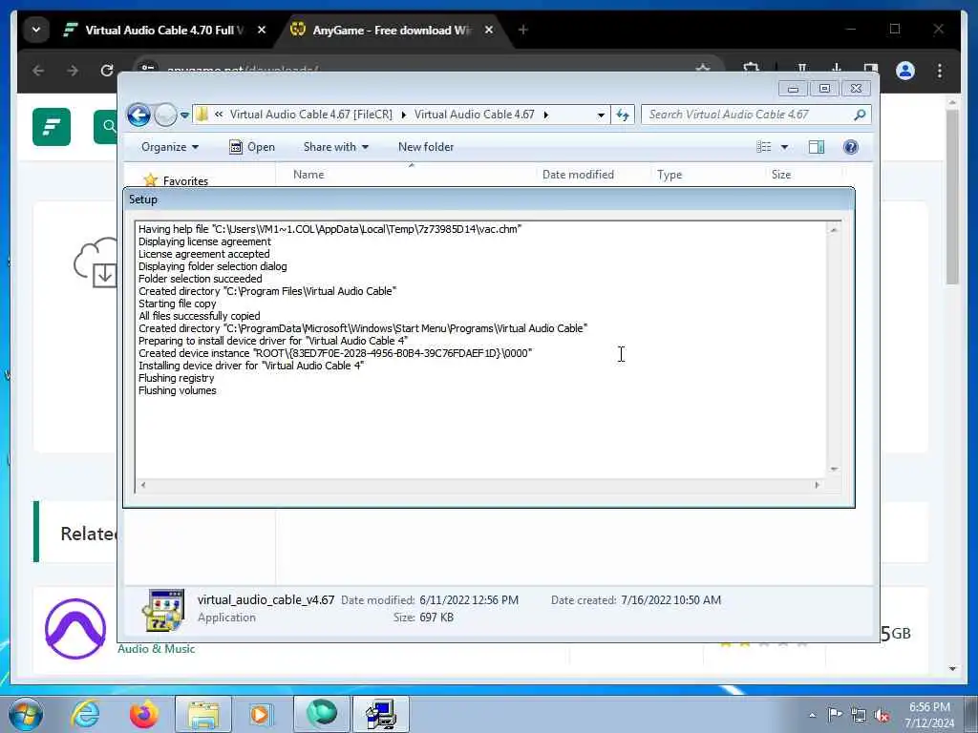Sort files by Date modified column

[578, 175]
